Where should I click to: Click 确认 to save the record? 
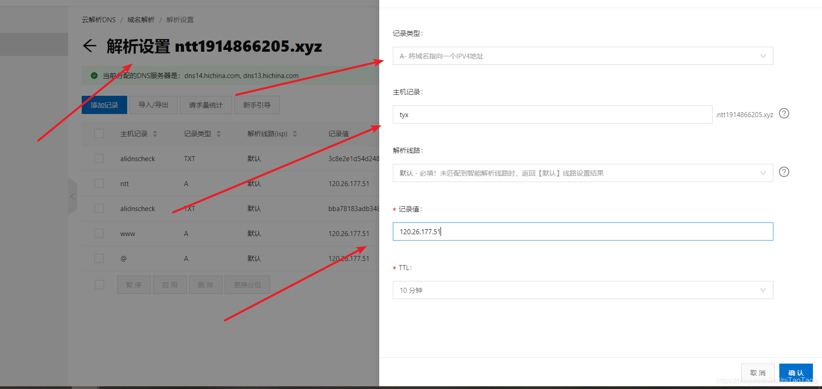coord(796,373)
